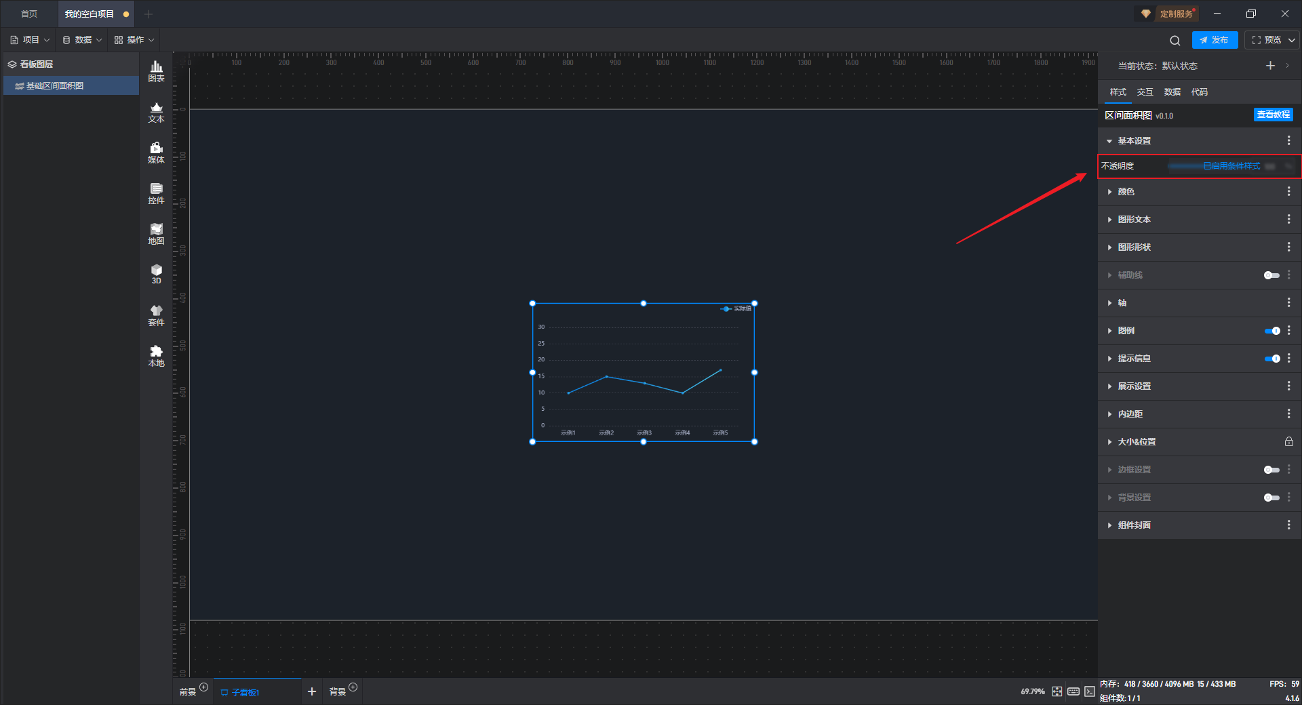Select the 媒体 media icon

(156, 153)
